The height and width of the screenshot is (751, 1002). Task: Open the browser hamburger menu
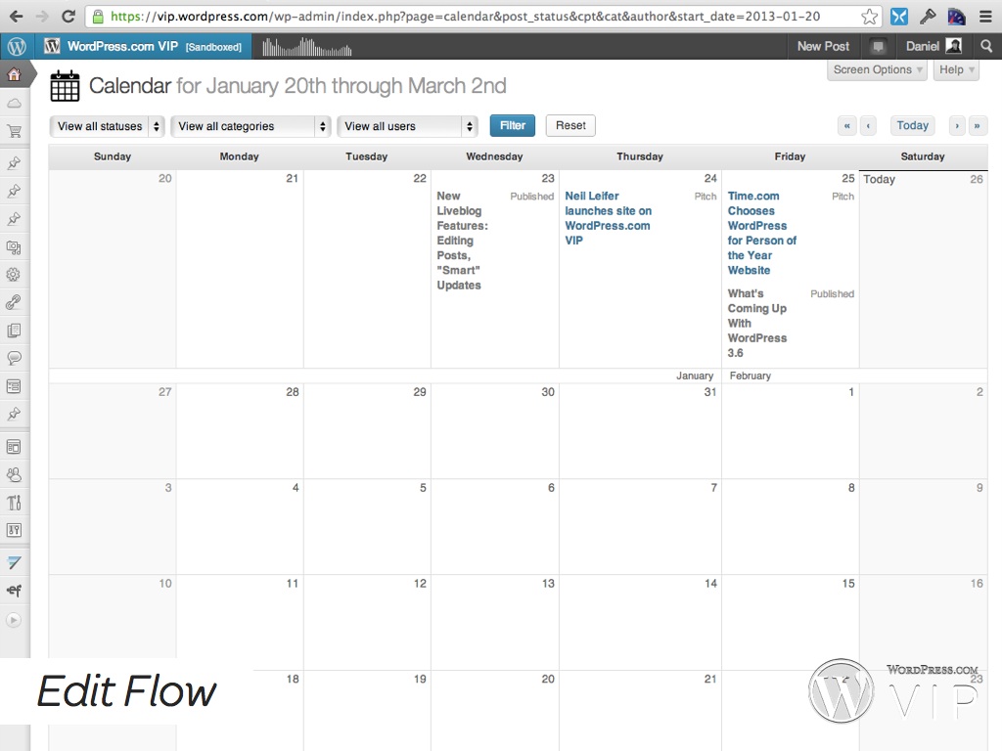coord(985,17)
